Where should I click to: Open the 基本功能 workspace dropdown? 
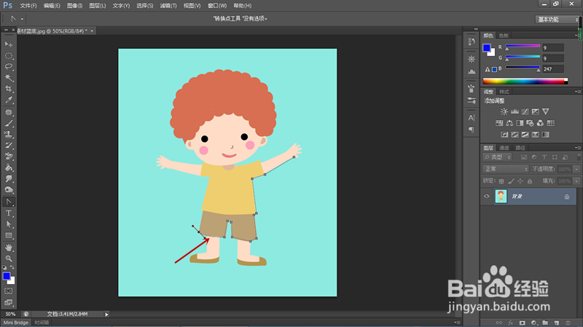point(557,20)
